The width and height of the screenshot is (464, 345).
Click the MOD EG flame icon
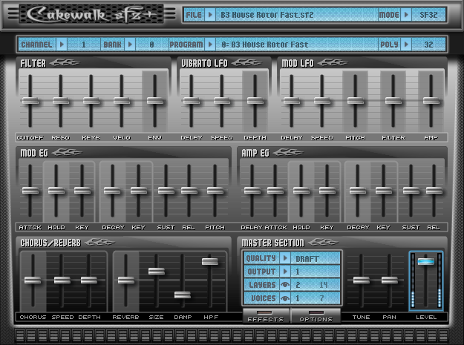[x=67, y=153]
